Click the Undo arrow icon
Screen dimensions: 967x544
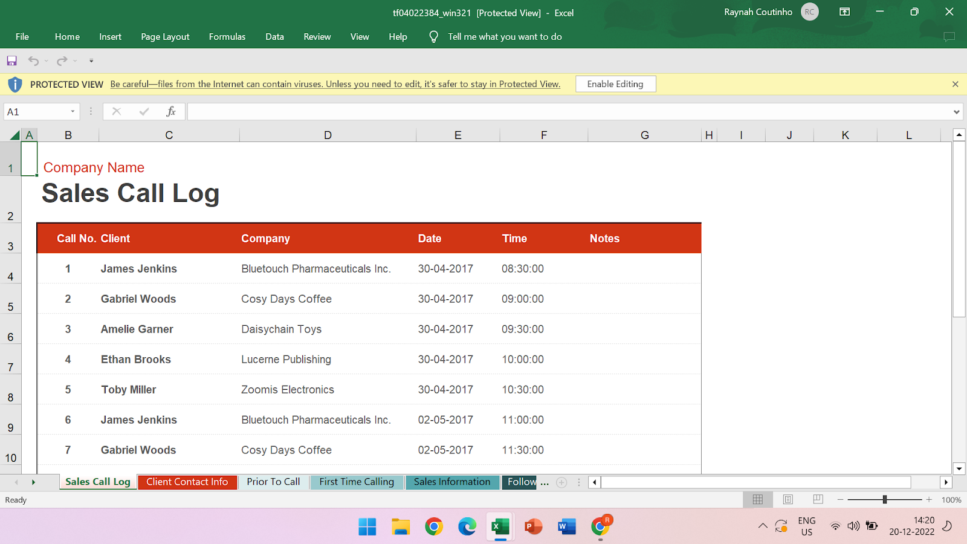click(x=33, y=60)
